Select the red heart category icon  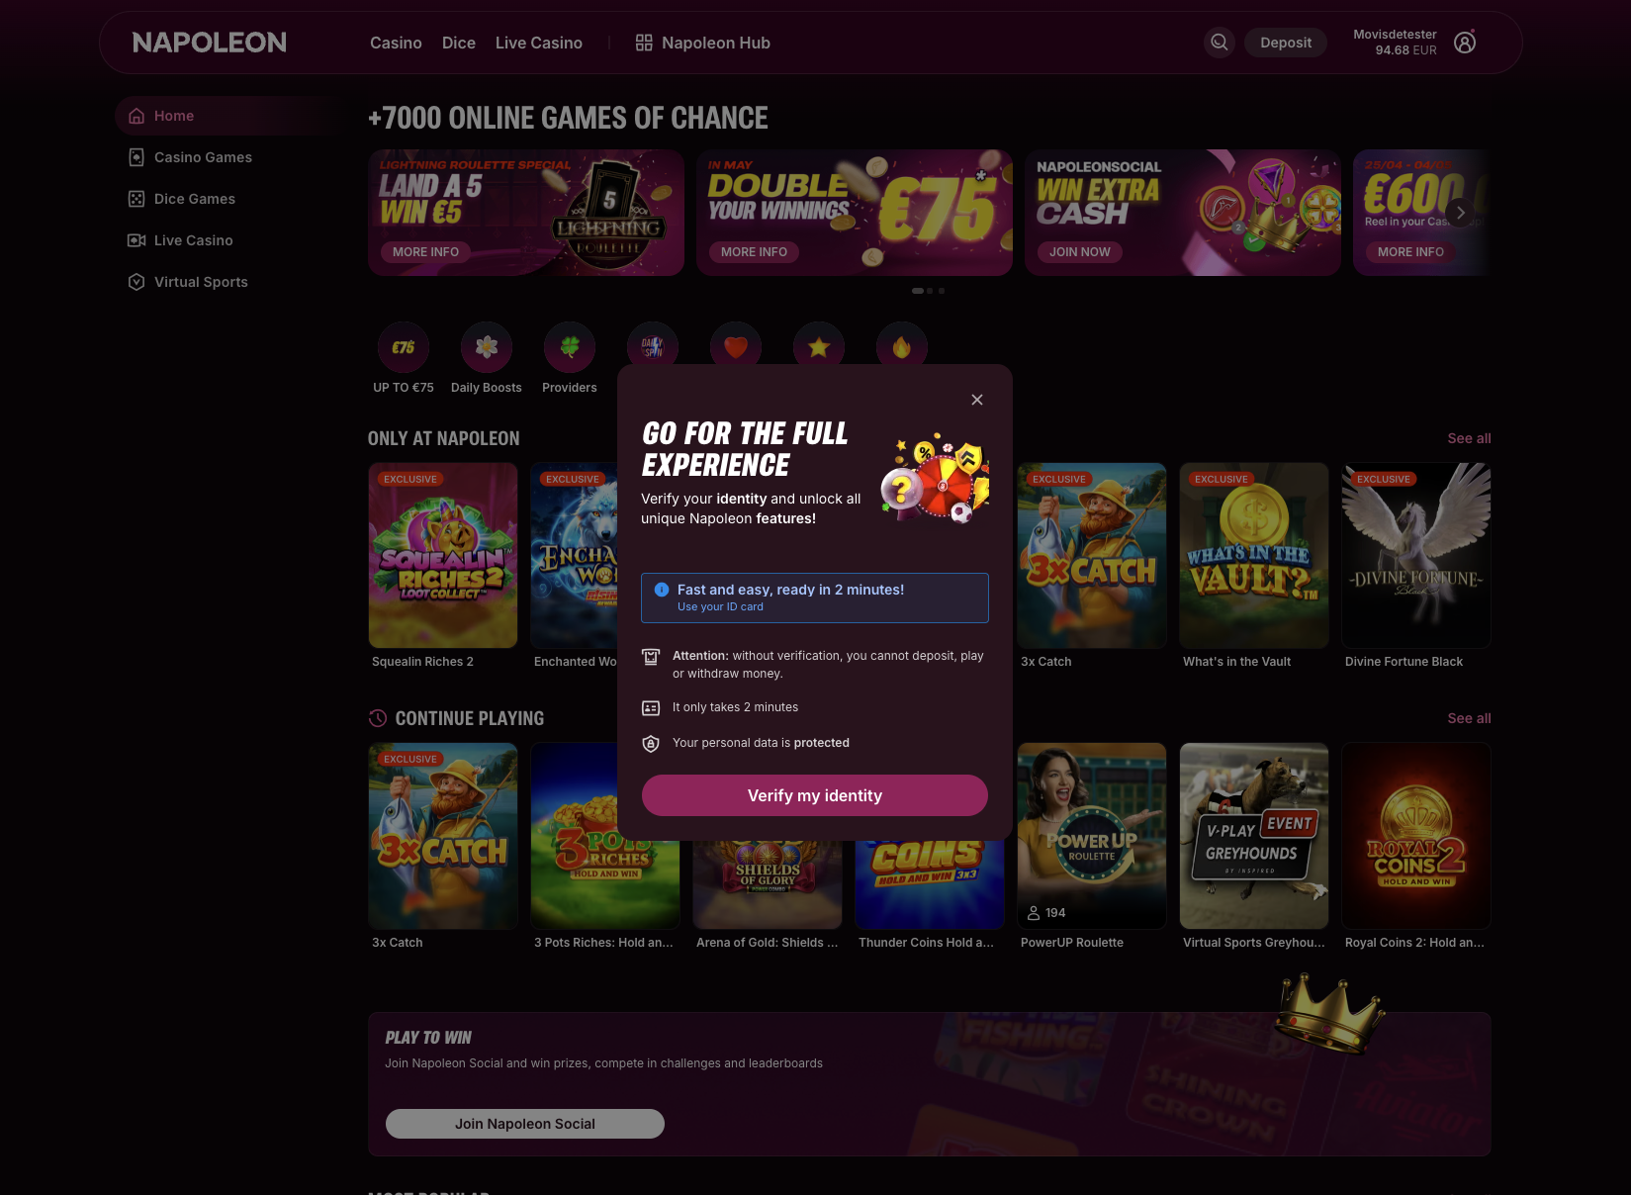tap(736, 346)
